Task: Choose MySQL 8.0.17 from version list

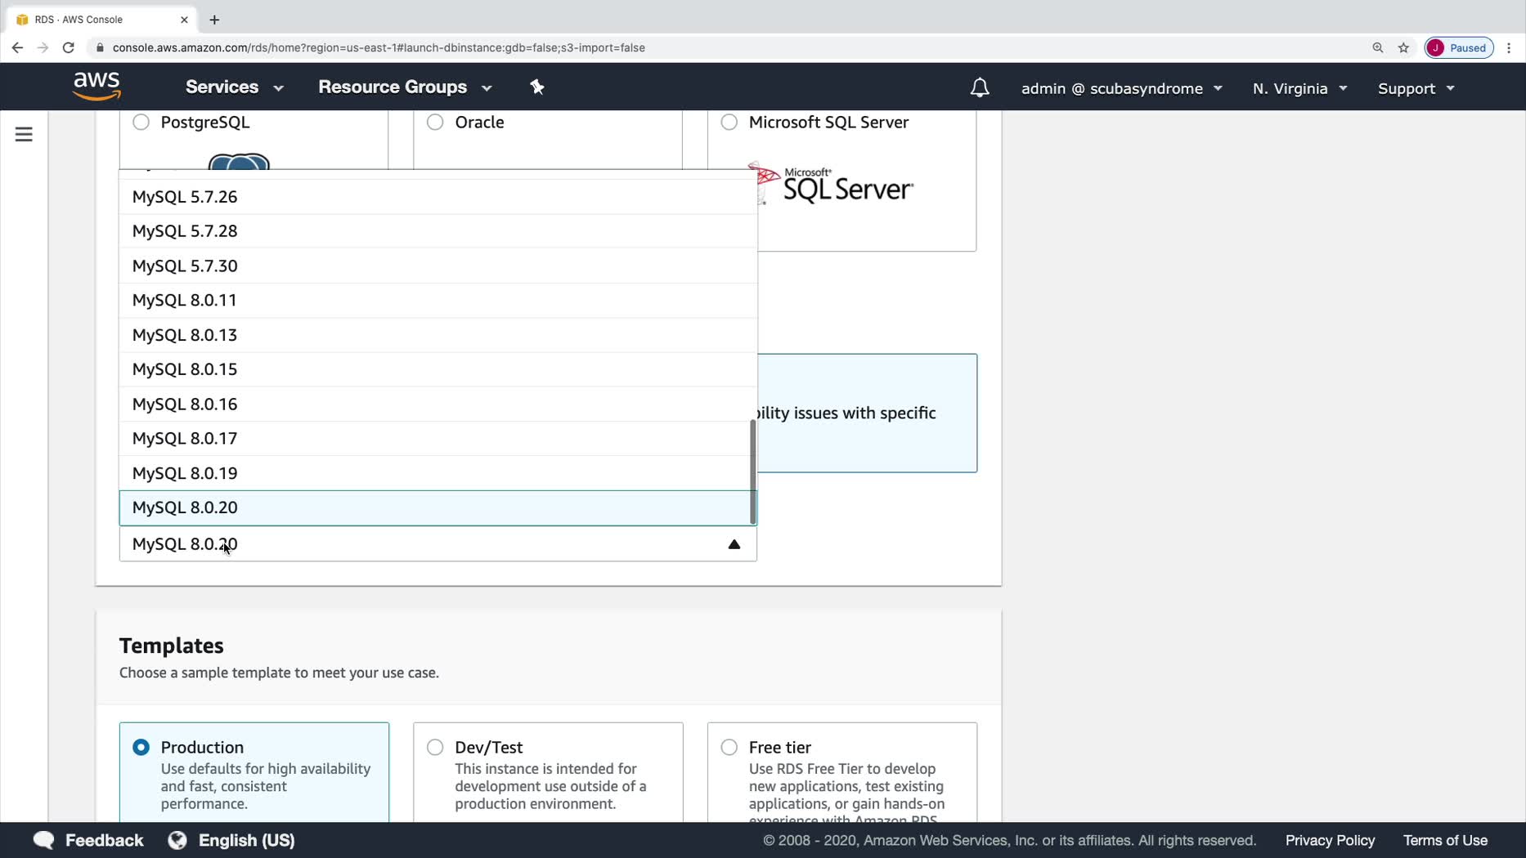Action: pos(438,439)
